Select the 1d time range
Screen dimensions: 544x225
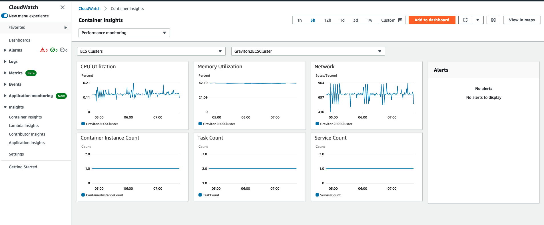(342, 20)
